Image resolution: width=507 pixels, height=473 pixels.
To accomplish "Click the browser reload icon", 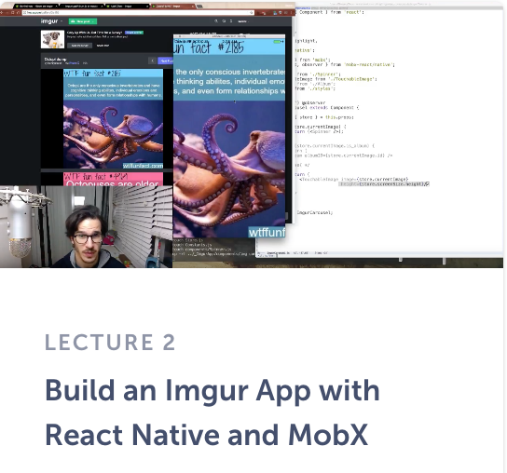I will point(13,13).
